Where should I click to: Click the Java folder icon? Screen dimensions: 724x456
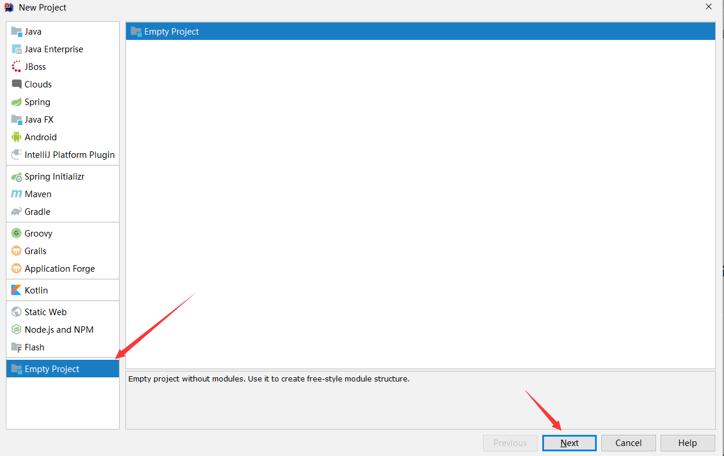point(16,32)
